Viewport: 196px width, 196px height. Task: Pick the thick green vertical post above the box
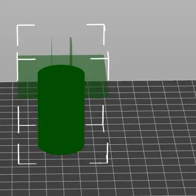[71, 51]
